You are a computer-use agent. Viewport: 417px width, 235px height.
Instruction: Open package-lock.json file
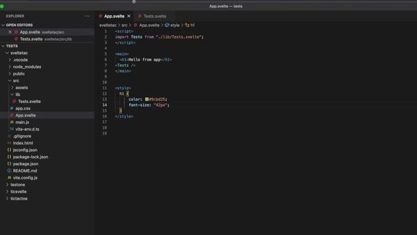pos(31,157)
